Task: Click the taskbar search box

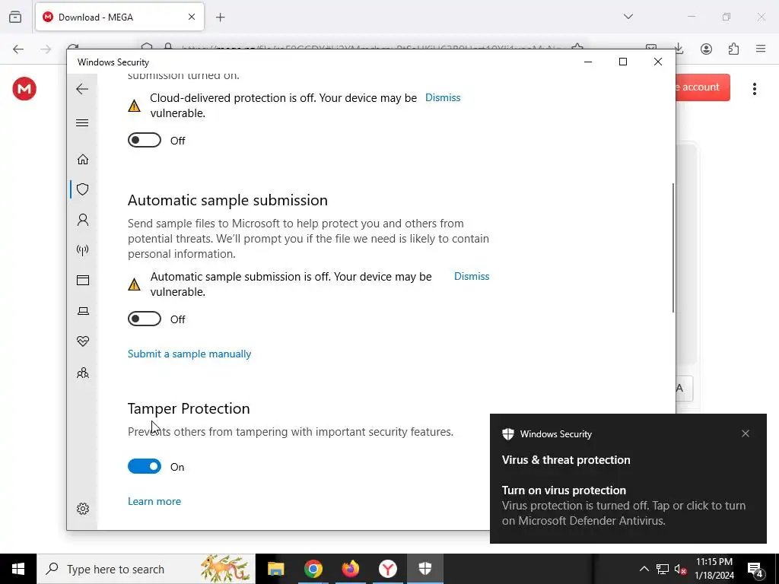Action: coord(146,569)
